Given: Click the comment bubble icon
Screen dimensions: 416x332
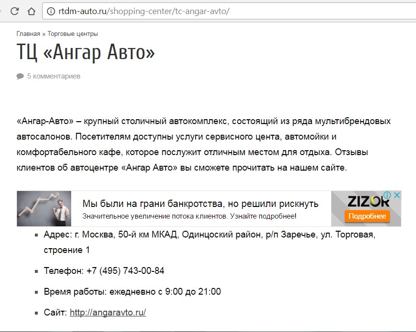Looking at the screenshot, I should coord(20,77).
